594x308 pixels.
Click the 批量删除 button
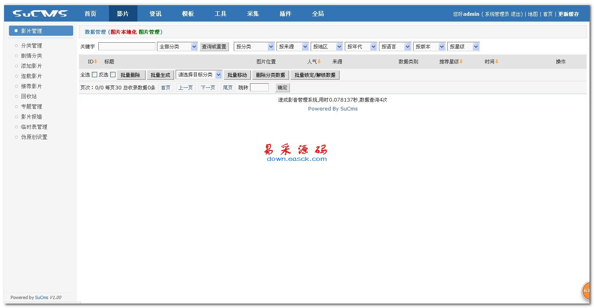[x=131, y=75]
